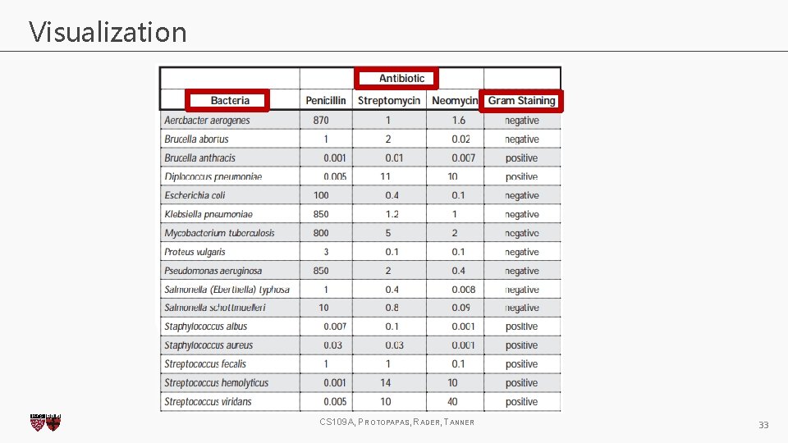Click "Escherichia coli" row name
This screenshot has width=788, height=443.
click(x=195, y=195)
